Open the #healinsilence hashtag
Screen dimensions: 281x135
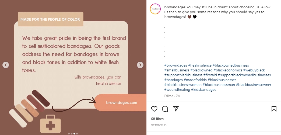200,65
